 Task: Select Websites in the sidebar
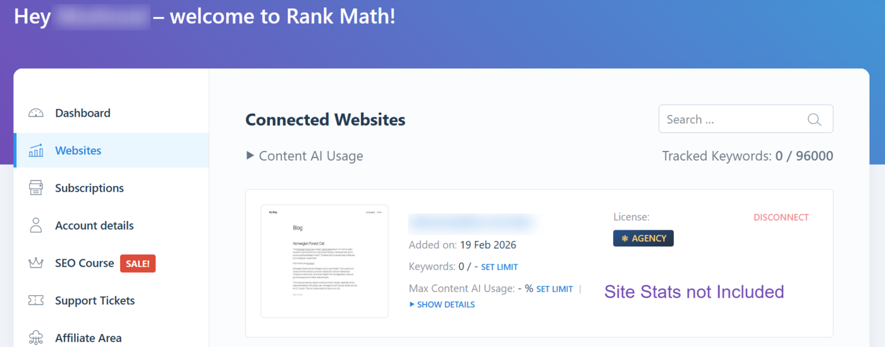click(x=111, y=150)
